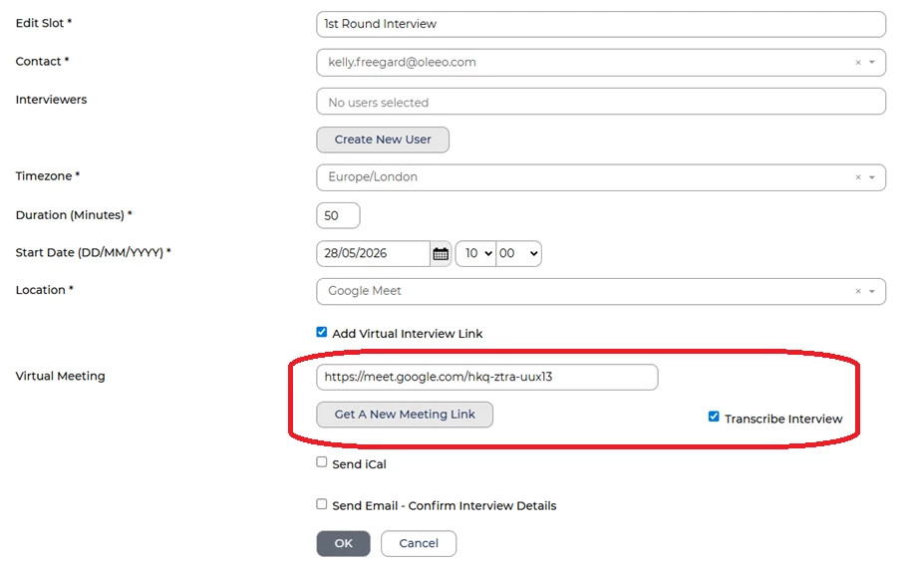Confirm the slot with the OK button

tap(343, 544)
